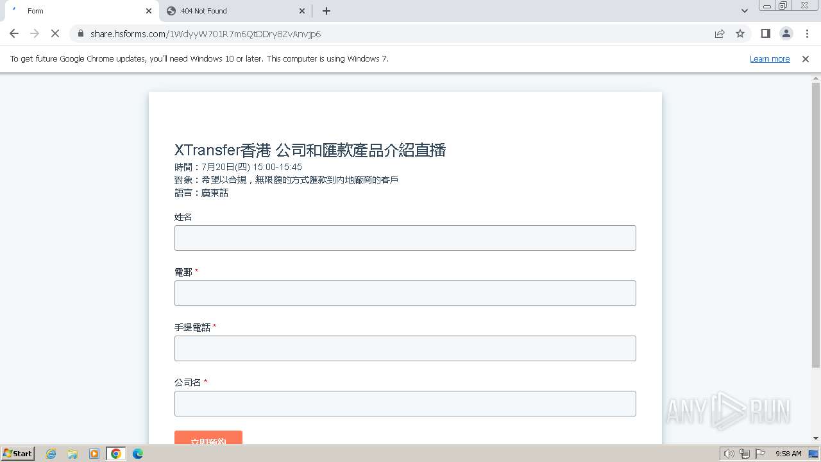This screenshot has width=821, height=462.
Task: Stop loading the page
Action: (55, 33)
